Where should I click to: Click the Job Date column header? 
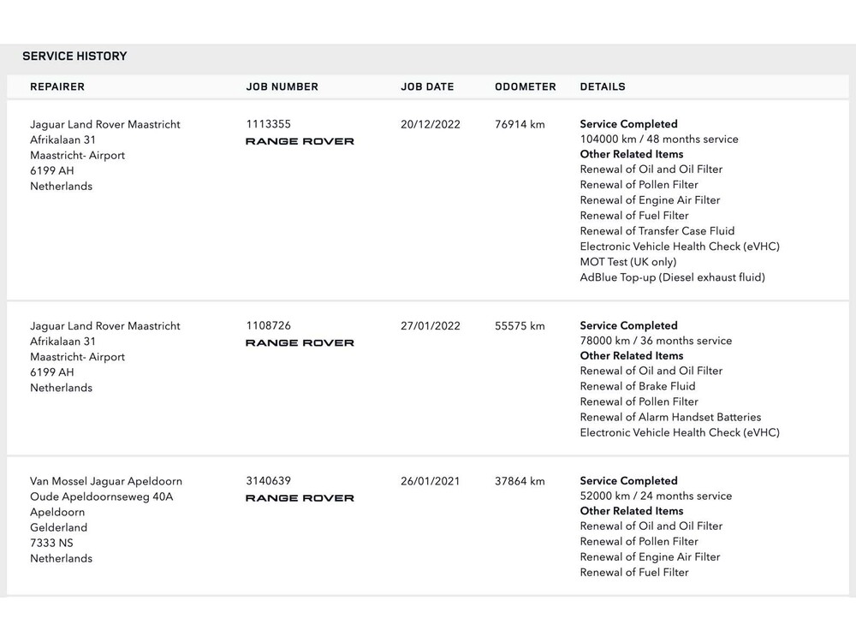(427, 86)
